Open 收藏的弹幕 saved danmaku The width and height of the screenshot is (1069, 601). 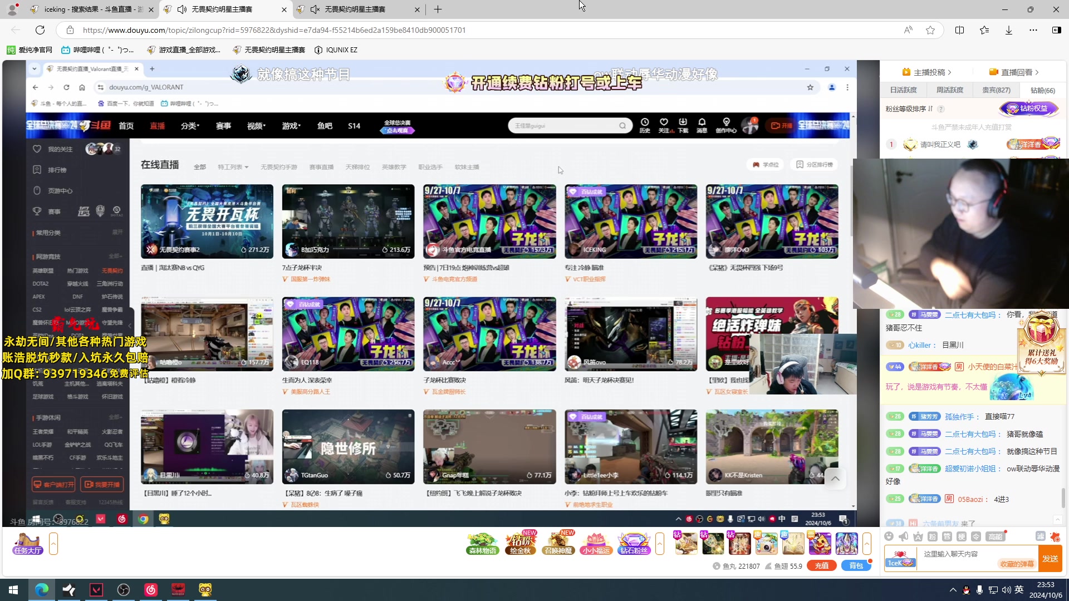[1017, 564]
